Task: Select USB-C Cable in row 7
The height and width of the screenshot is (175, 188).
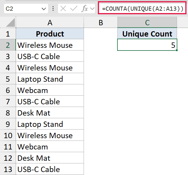Action: (x=50, y=101)
